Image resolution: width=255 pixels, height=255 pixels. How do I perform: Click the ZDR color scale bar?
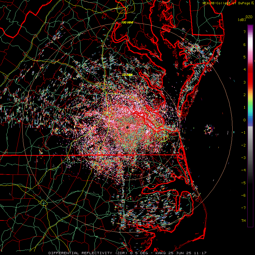[x=250, y=126]
